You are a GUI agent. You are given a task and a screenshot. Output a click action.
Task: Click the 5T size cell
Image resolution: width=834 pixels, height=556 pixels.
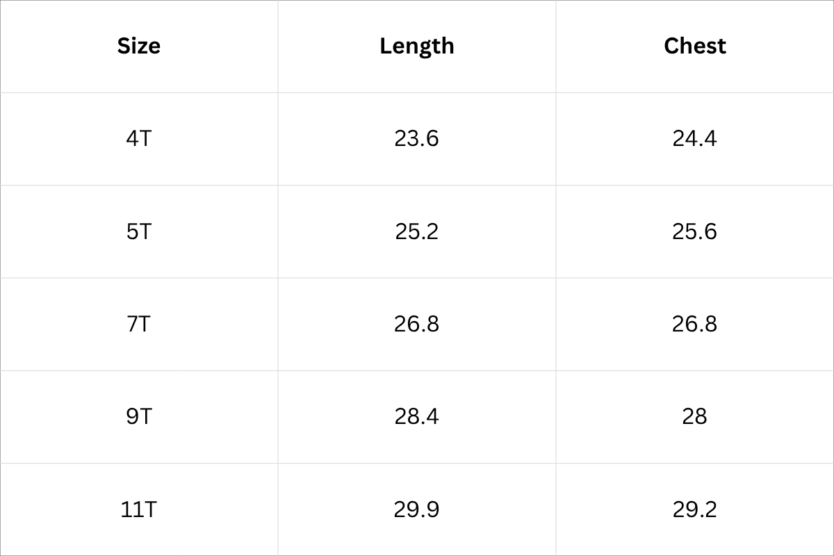point(139,231)
